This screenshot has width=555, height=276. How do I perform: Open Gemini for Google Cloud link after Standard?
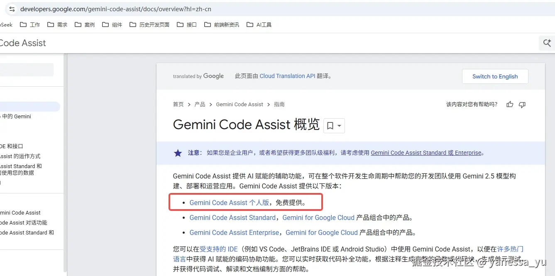click(318, 217)
